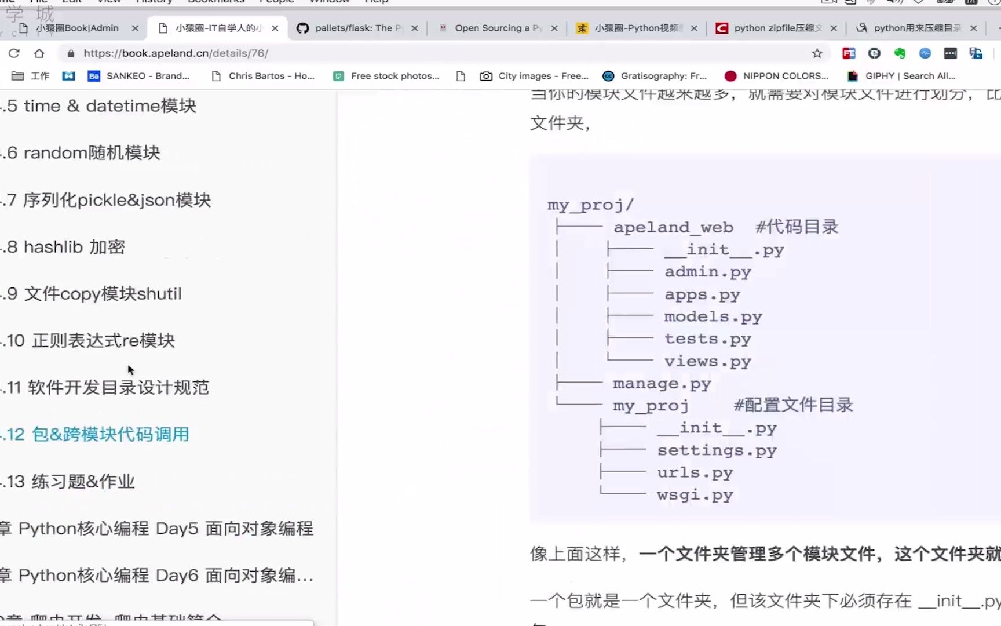Switch to the 小猿圈-Python视频 tab
Screen dimensions: 1001x626
pyautogui.click(x=637, y=28)
